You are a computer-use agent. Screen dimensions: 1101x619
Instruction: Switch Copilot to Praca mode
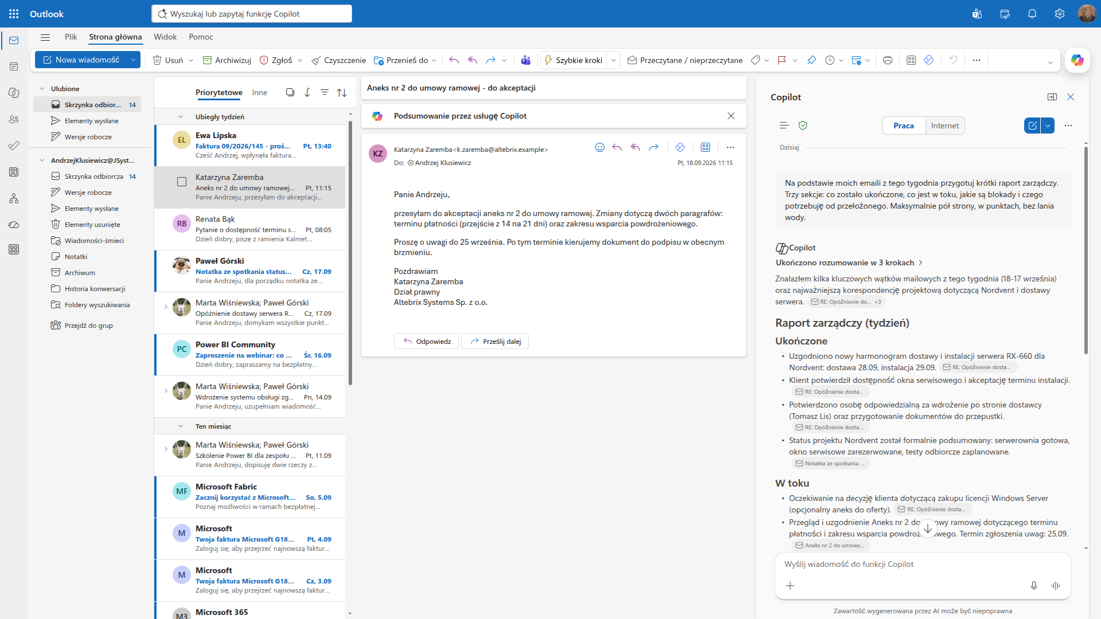(904, 126)
